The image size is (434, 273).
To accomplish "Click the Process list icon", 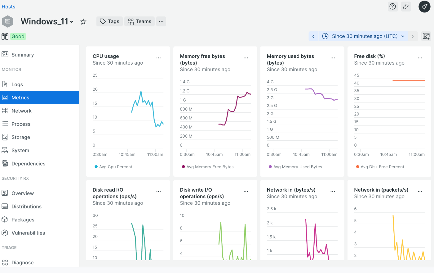I will point(5,124).
